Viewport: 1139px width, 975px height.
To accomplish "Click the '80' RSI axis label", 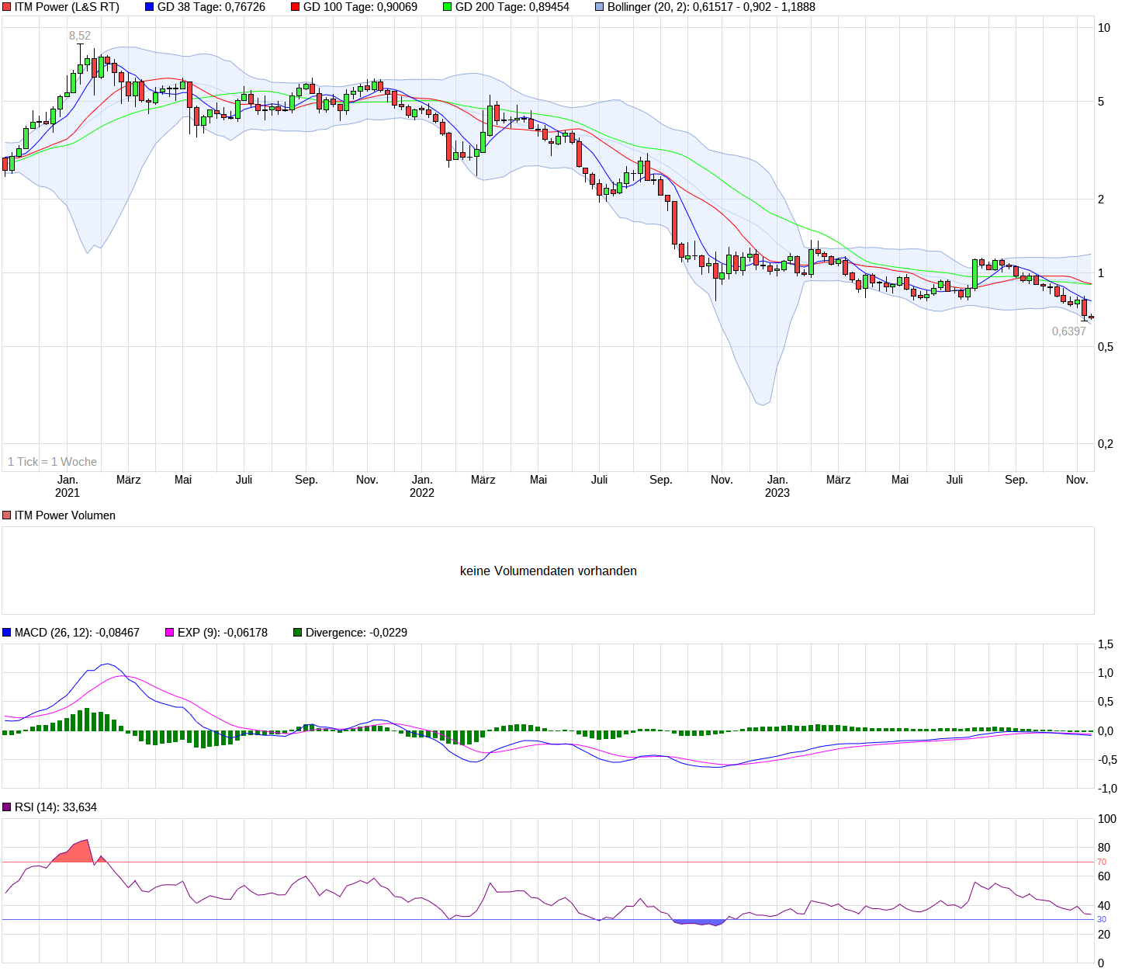I will 1104,848.
